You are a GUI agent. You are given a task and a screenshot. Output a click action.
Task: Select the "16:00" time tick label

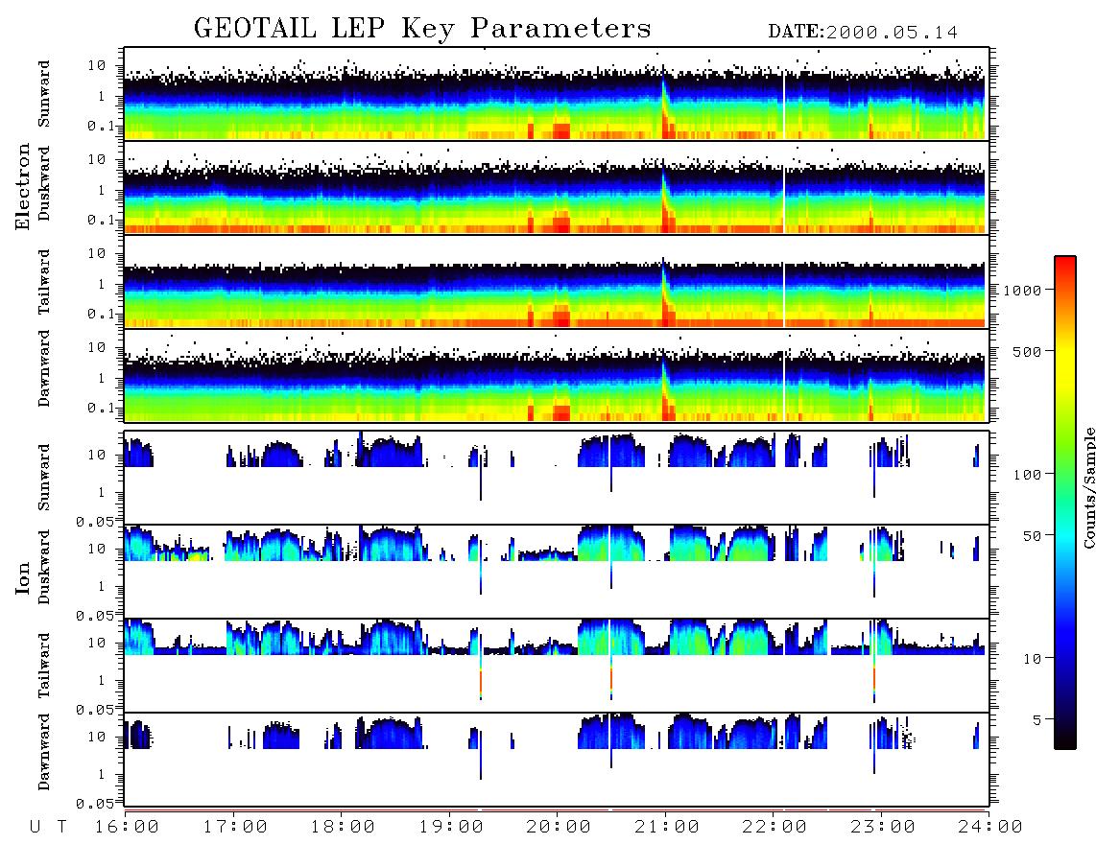[127, 828]
